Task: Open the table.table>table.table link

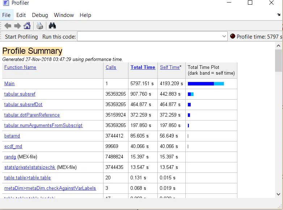Action: pos(28,178)
